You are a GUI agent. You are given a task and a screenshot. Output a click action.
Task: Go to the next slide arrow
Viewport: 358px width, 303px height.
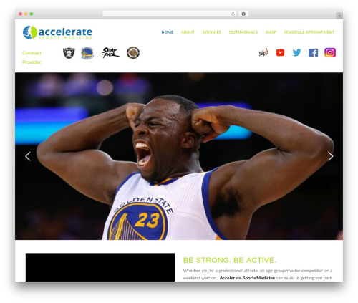pyautogui.click(x=330, y=156)
